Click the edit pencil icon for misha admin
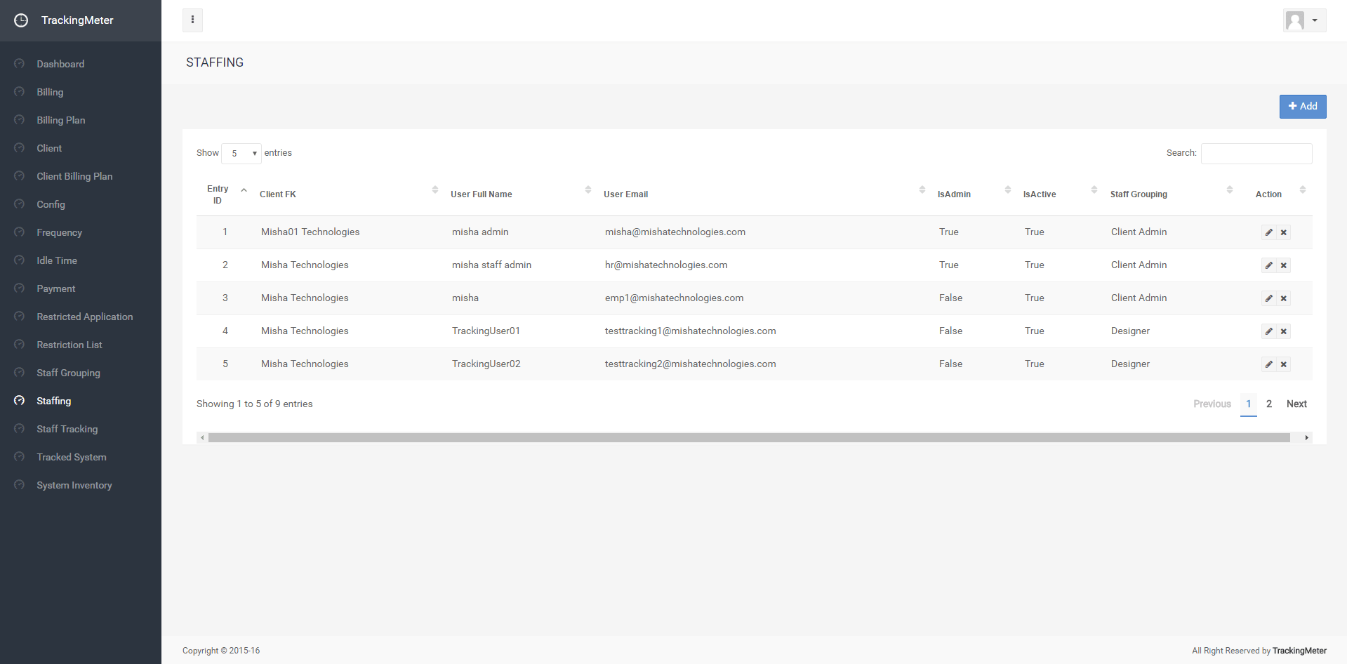Image resolution: width=1347 pixels, height=664 pixels. pyautogui.click(x=1268, y=232)
